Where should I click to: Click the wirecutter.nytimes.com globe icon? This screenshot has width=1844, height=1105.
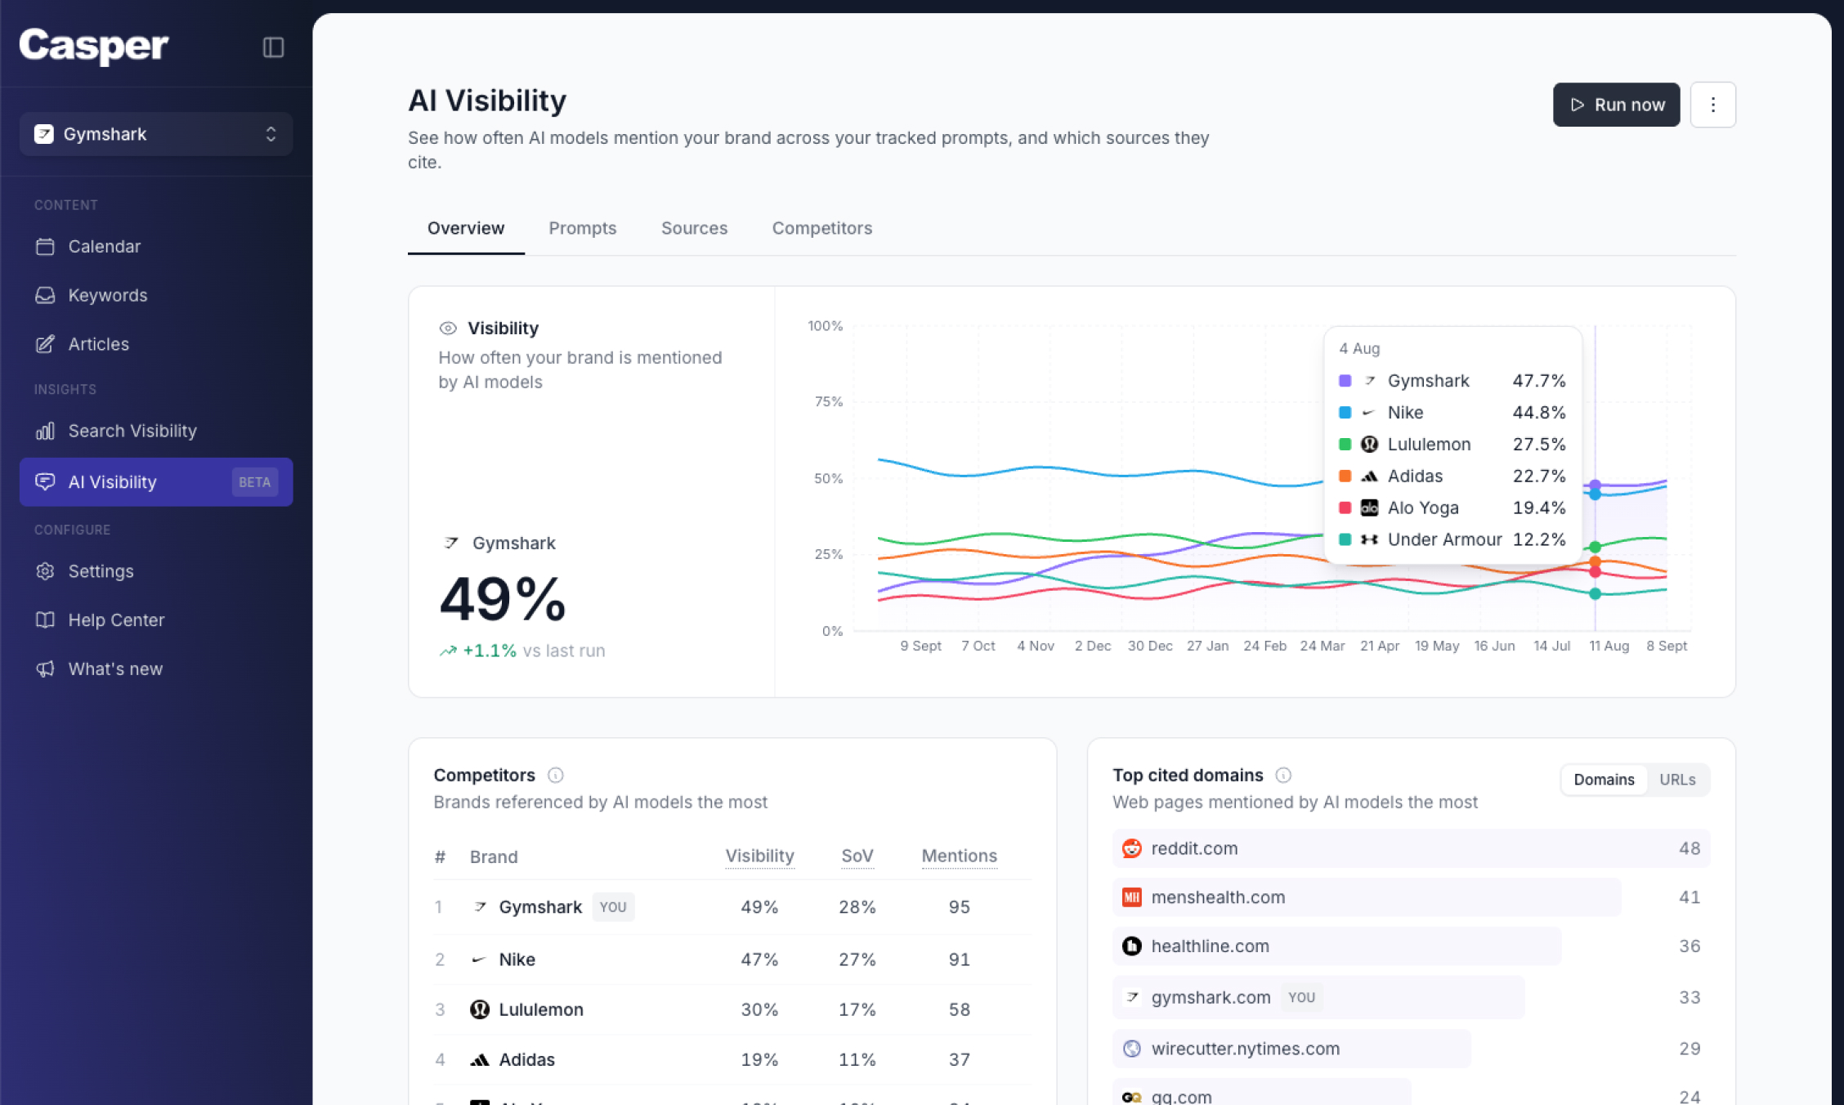1131,1049
